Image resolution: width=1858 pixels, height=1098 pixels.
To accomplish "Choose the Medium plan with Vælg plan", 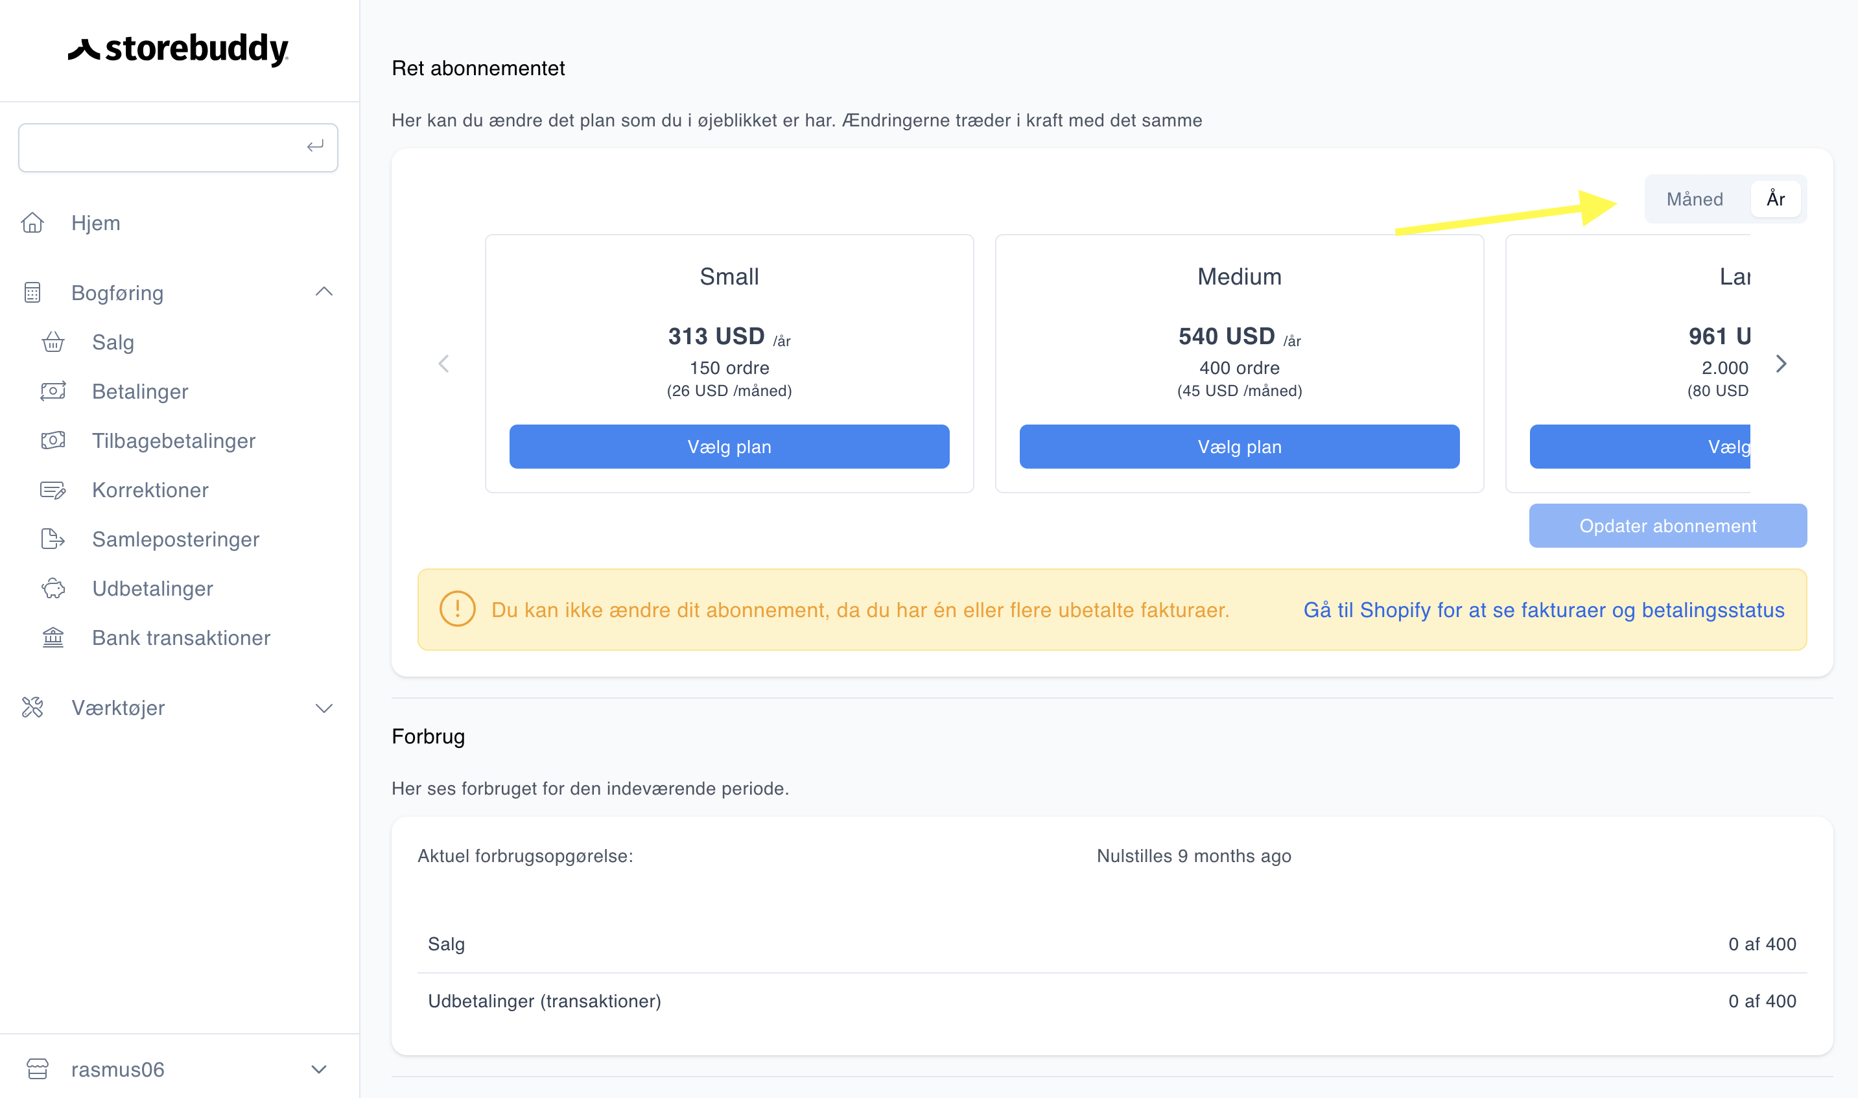I will click(1240, 446).
